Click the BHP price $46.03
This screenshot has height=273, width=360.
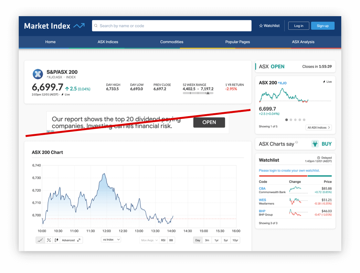point(326,211)
